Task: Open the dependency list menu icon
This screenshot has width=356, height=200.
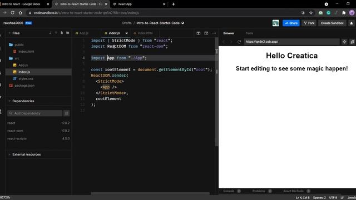Action: [x=66, y=113]
